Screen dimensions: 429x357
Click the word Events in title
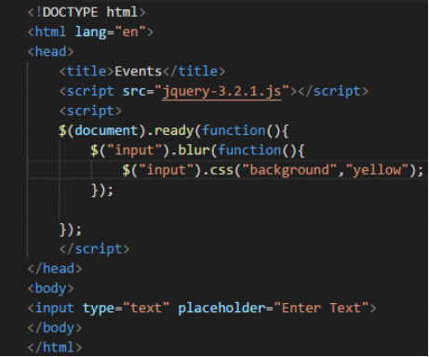[139, 72]
